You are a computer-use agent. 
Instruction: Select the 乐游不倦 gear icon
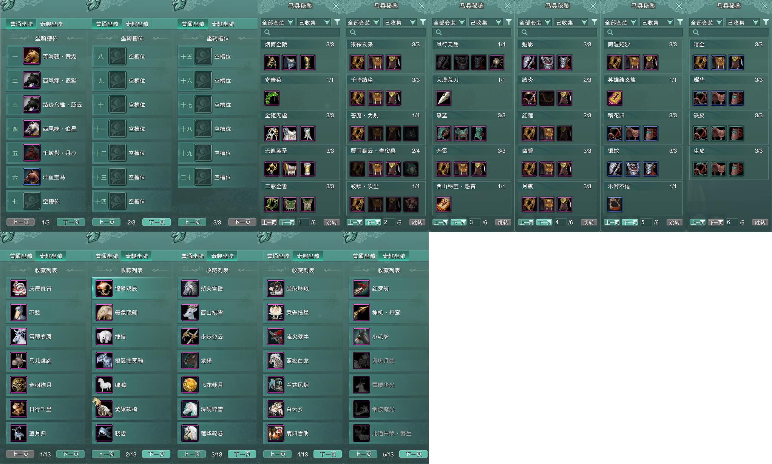click(x=615, y=204)
